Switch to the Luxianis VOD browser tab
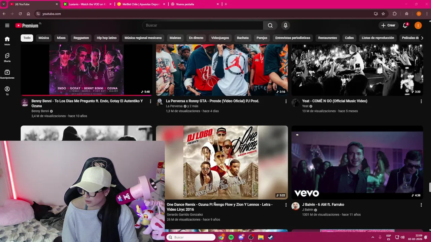This screenshot has width=431, height=242. click(88, 4)
